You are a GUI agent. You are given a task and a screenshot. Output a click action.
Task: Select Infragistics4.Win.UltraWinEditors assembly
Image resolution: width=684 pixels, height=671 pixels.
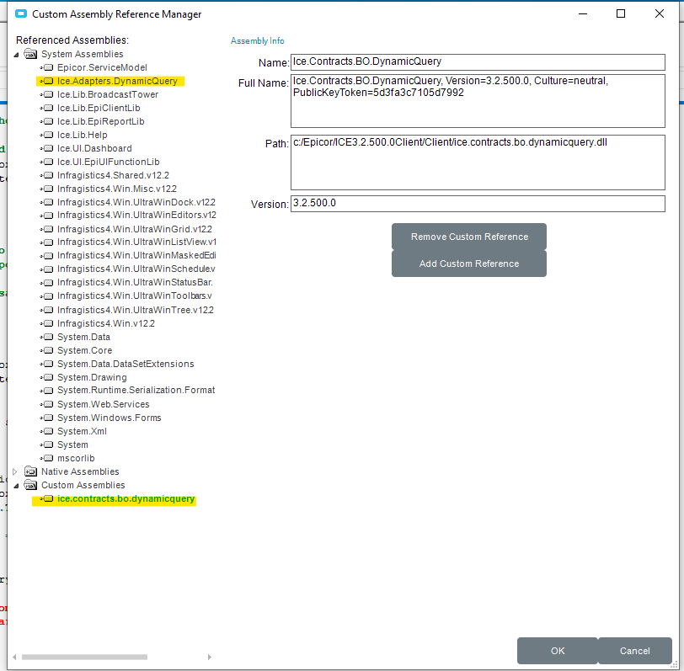click(x=136, y=216)
